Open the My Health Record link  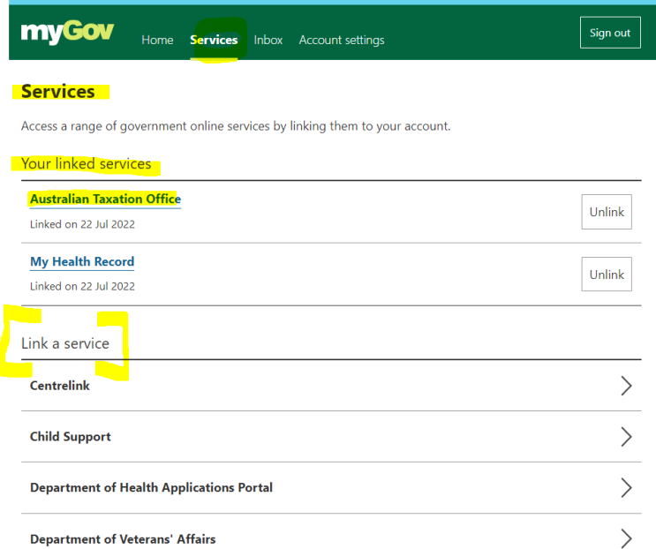click(82, 262)
